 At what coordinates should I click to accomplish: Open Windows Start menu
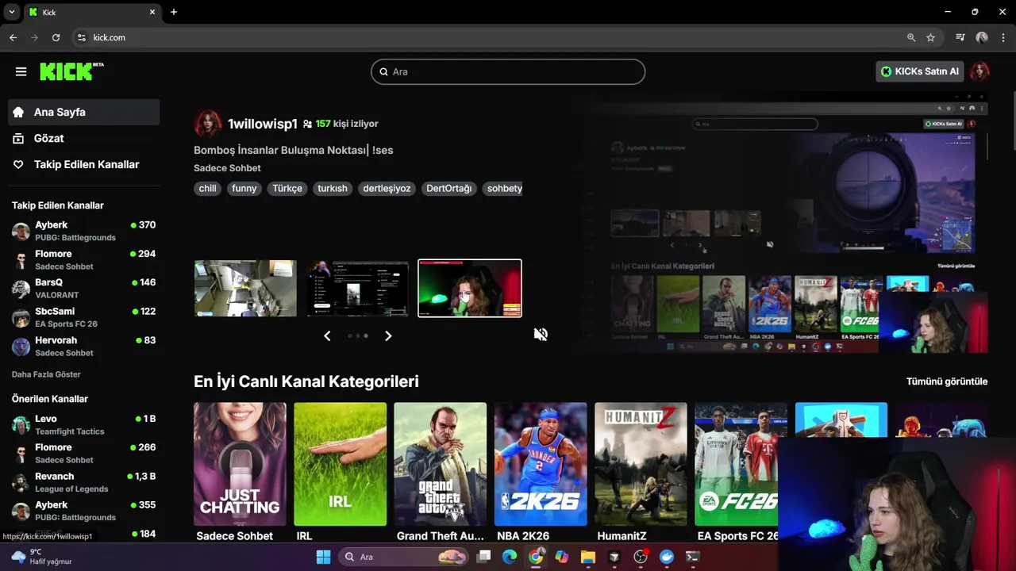pos(323,557)
